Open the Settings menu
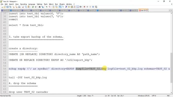This screenshot has width=173, height=97. (39, 4)
